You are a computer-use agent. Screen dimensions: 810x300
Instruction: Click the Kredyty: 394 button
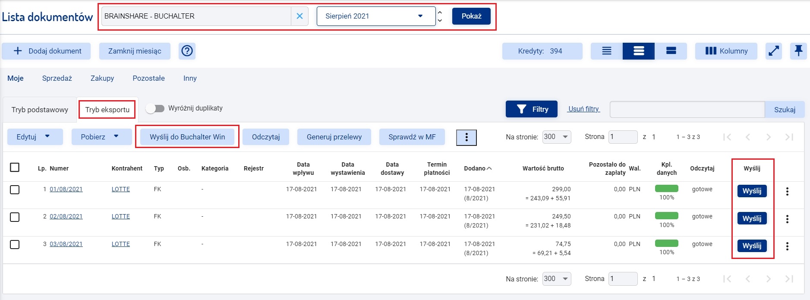(542, 51)
